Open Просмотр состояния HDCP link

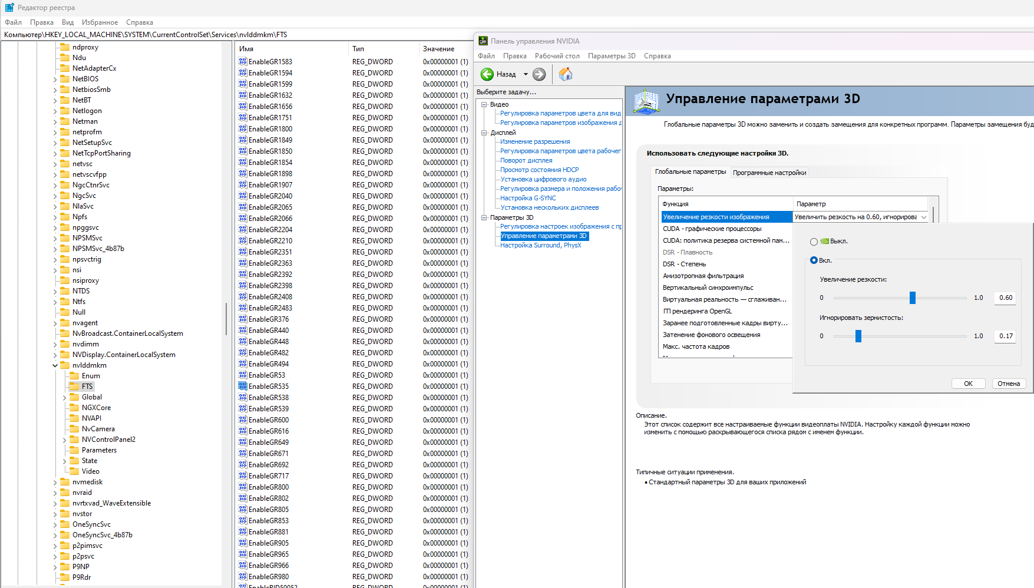540,170
